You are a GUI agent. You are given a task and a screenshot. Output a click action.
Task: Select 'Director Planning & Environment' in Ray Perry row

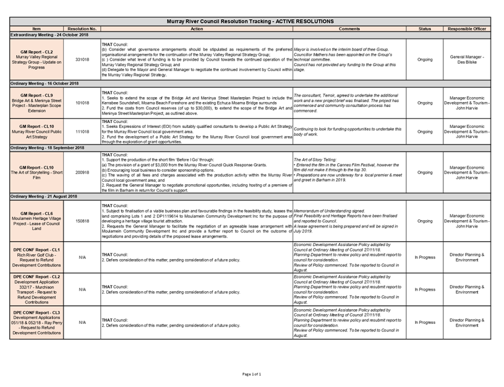pyautogui.click(x=467, y=322)
